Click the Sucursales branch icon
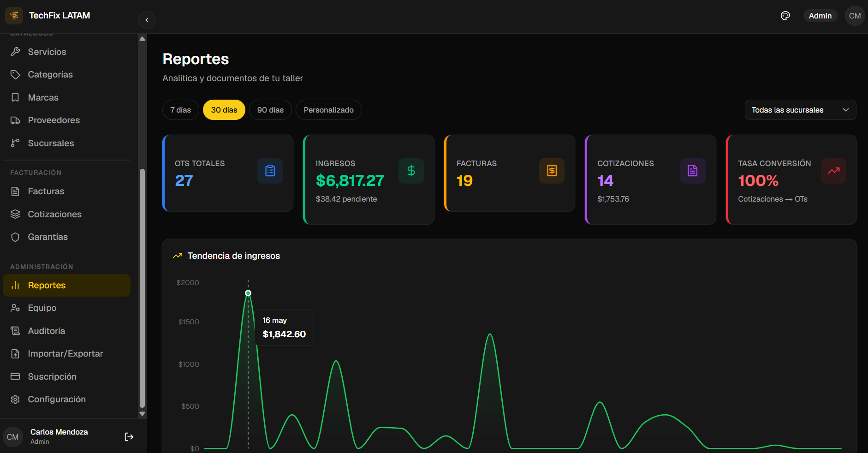 click(x=15, y=143)
